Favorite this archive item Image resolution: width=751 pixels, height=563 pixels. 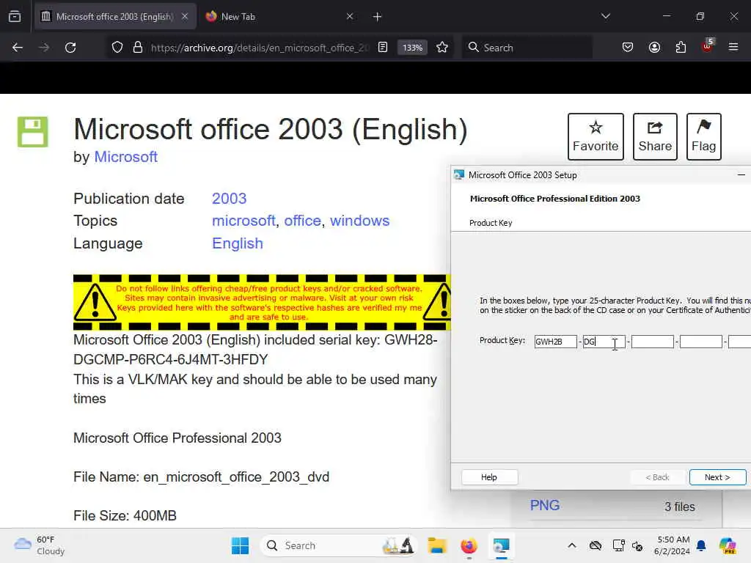(x=596, y=136)
